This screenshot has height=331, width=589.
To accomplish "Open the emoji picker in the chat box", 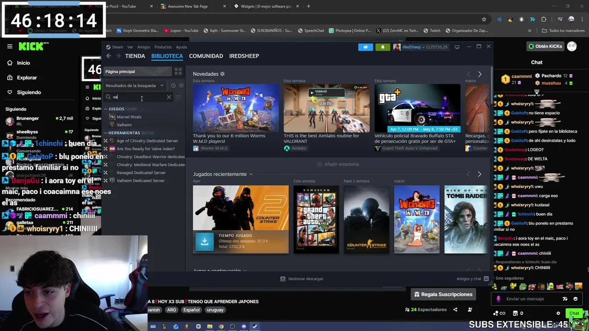I will (x=575, y=299).
